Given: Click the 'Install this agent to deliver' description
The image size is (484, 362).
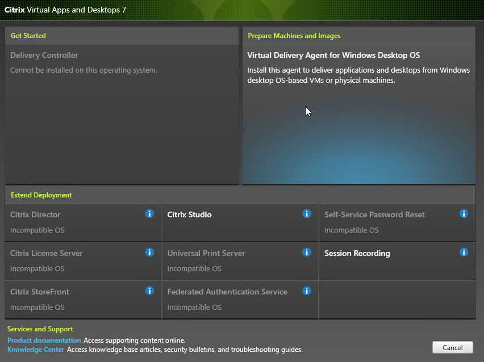Looking at the screenshot, I should click(x=358, y=75).
